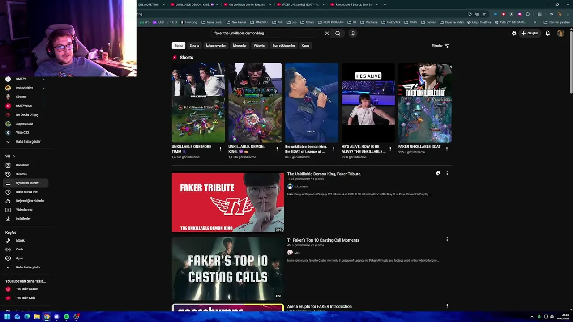Select the Canlı filter chip
573x322 pixels.
[x=305, y=45]
